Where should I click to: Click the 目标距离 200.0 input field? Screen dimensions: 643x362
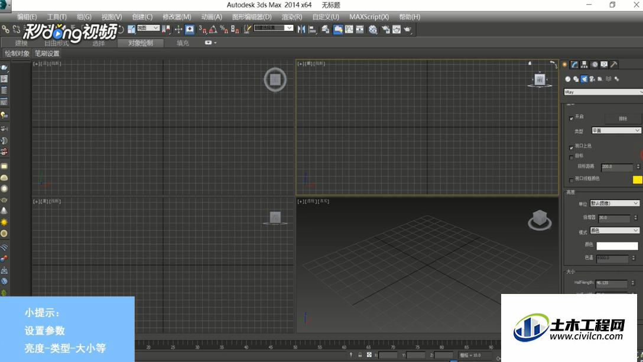(617, 167)
